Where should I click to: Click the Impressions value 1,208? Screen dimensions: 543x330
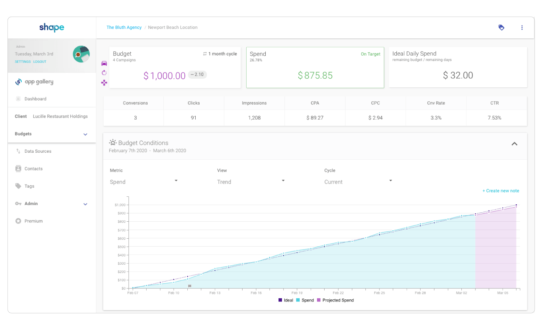pos(254,118)
